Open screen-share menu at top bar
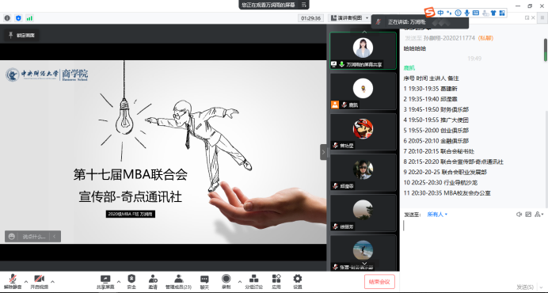This screenshot has height=293, width=548. pyautogui.click(x=304, y=5)
